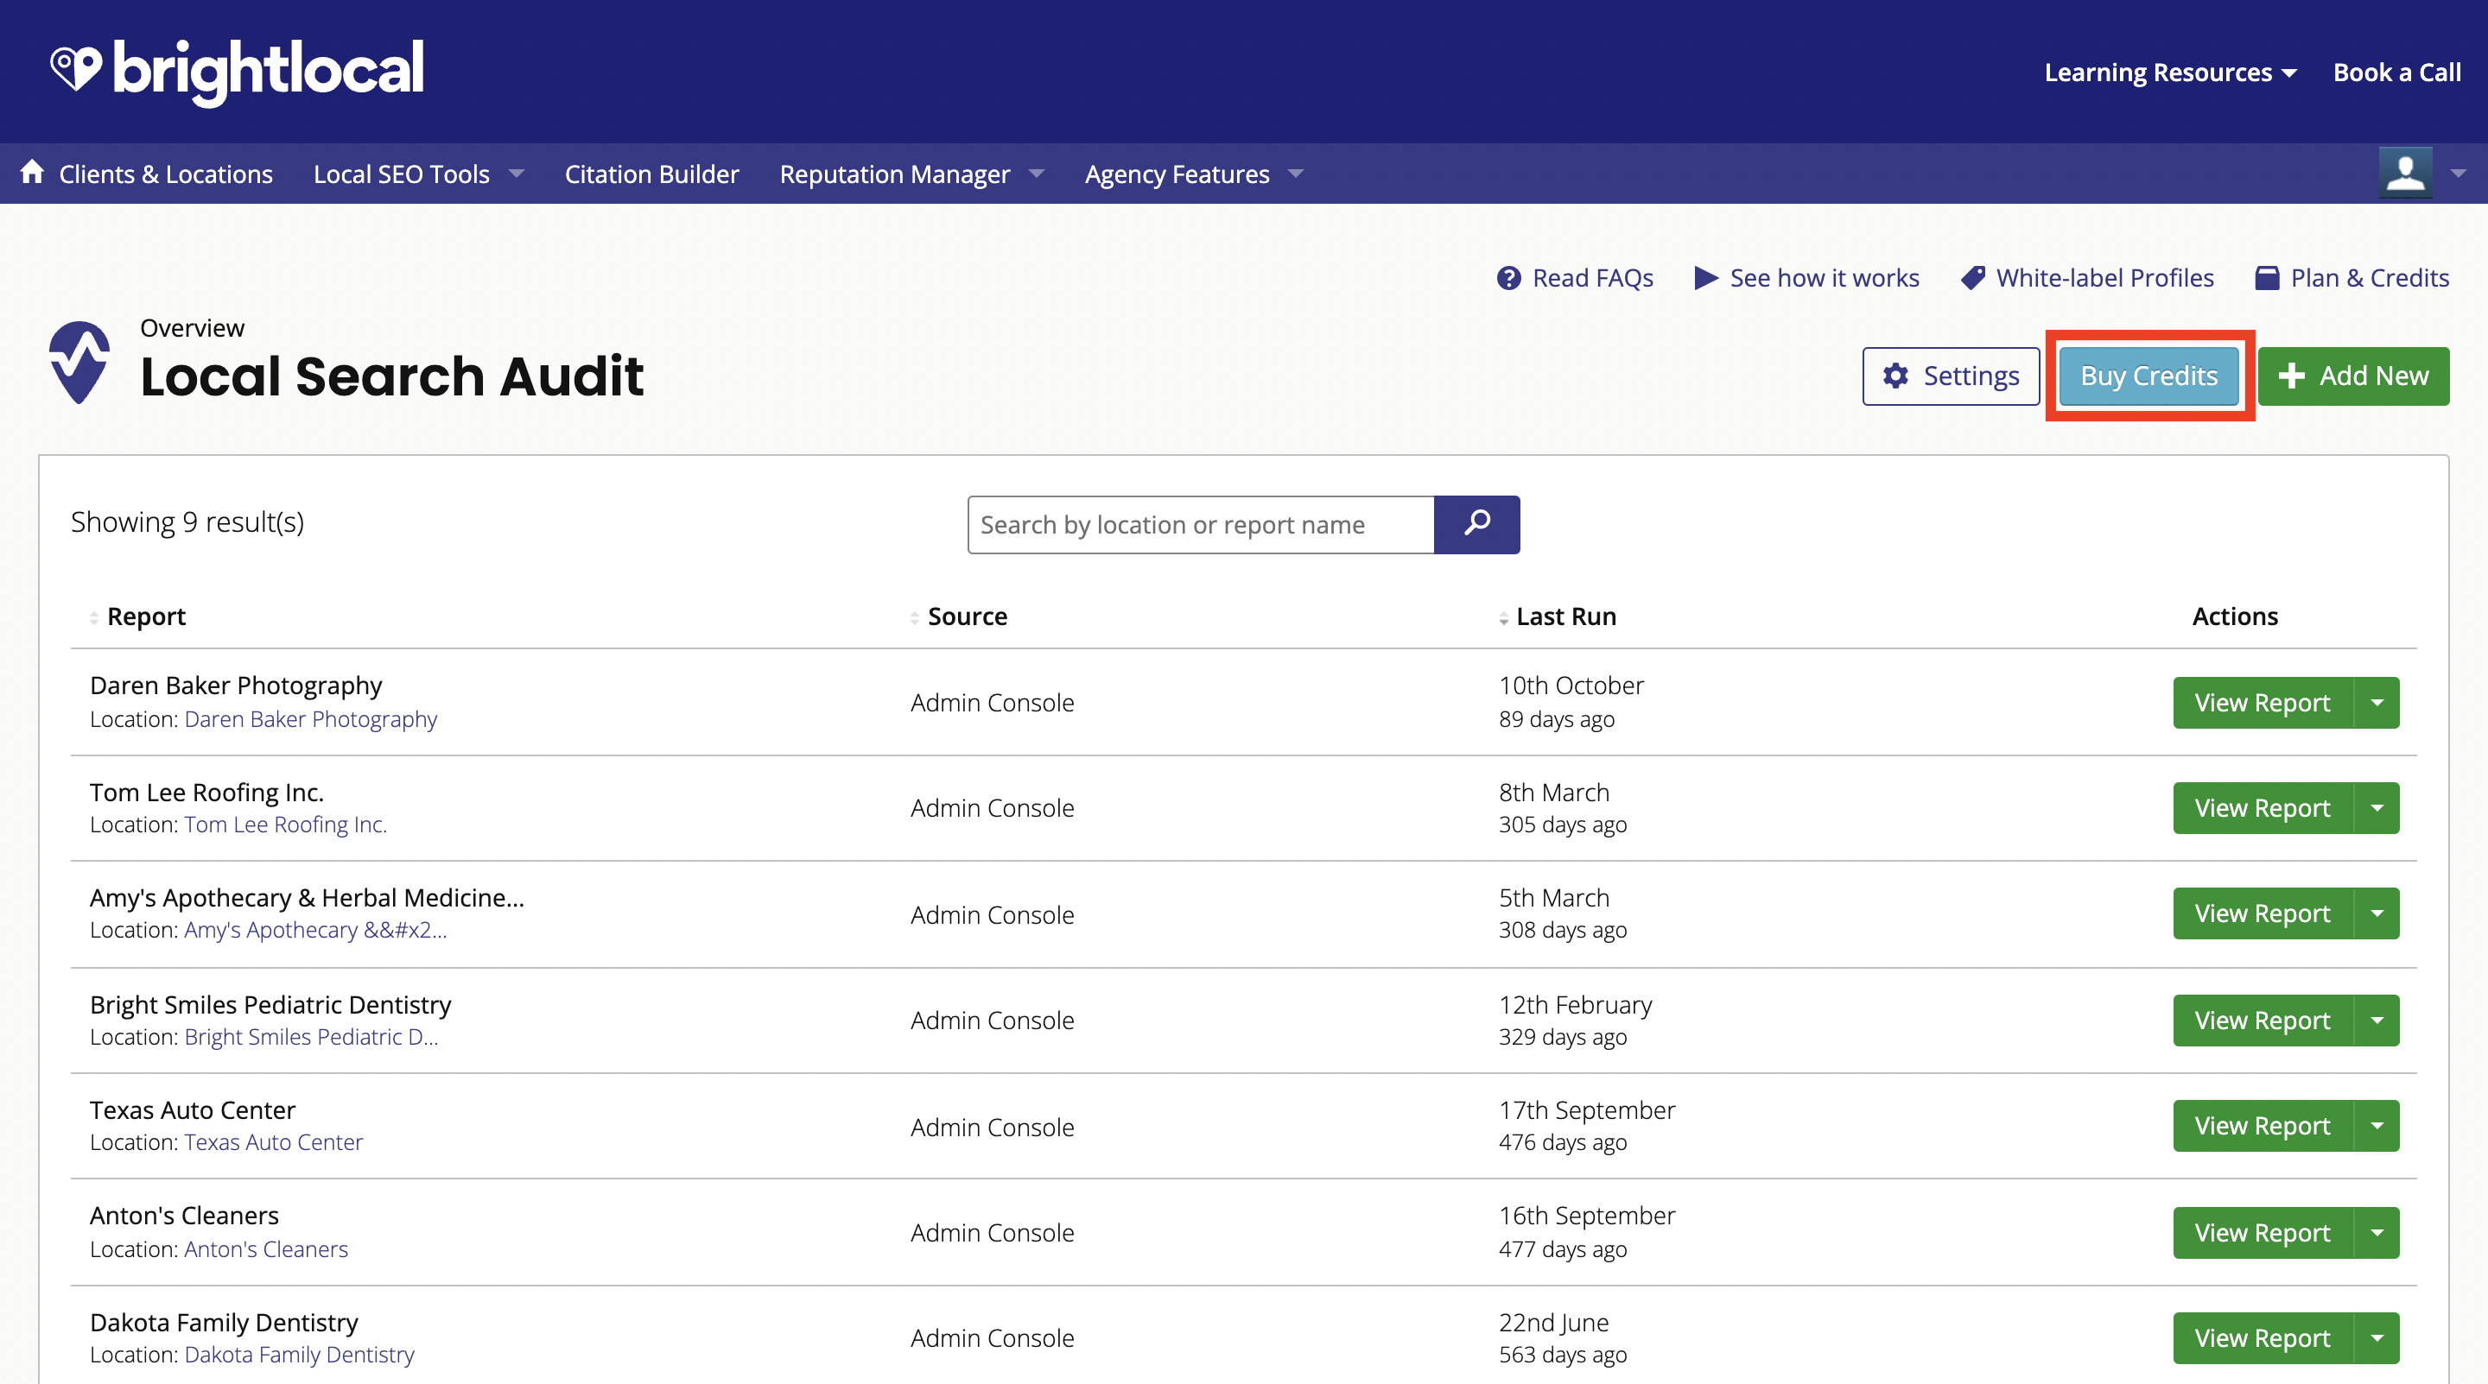The height and width of the screenshot is (1384, 2488).
Task: Sort by Source column sort icon
Action: 914,617
